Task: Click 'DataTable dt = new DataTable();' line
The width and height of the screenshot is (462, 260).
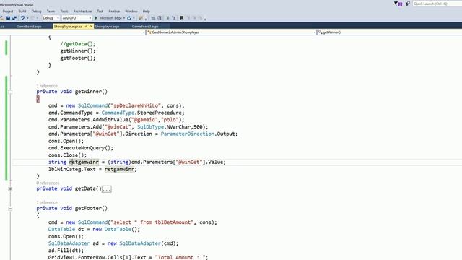Action: pos(95,230)
